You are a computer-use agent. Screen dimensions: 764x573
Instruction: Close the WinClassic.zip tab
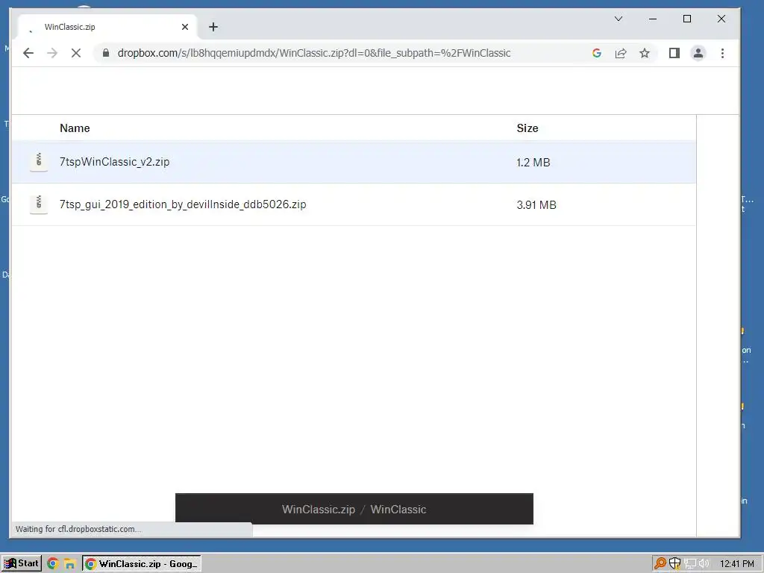click(x=185, y=27)
